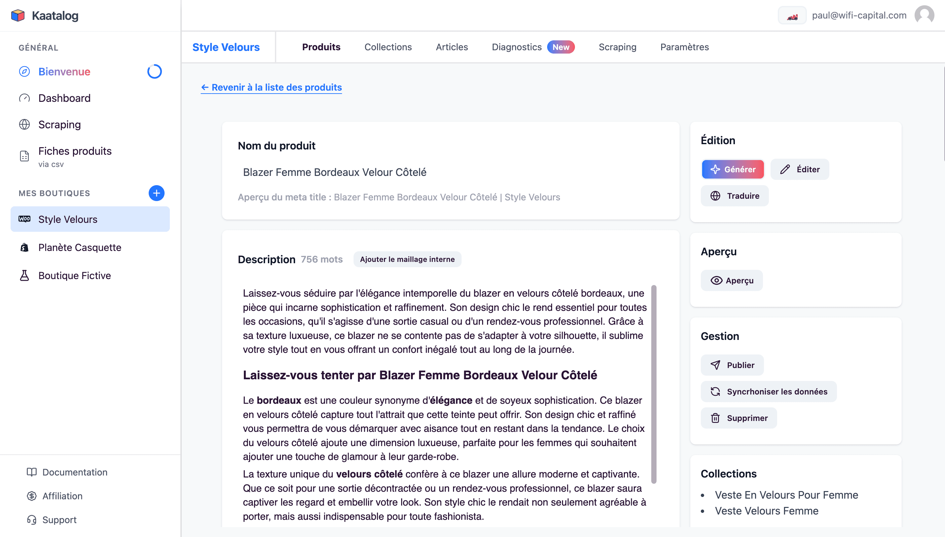Select the Planète Casquette boutique
The width and height of the screenshot is (945, 537).
[x=80, y=247]
